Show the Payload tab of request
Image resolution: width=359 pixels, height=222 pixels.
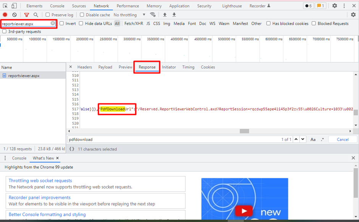click(x=105, y=67)
